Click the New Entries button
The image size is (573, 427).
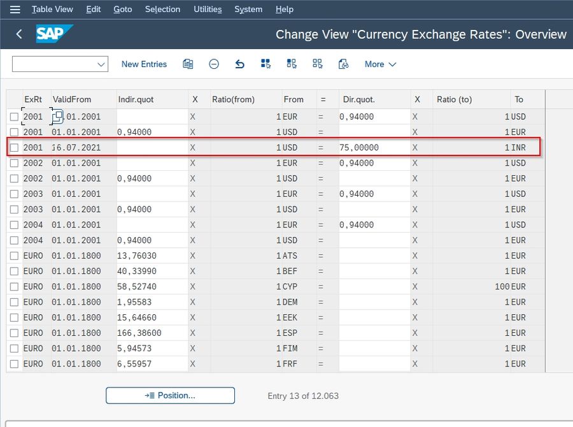[144, 64]
